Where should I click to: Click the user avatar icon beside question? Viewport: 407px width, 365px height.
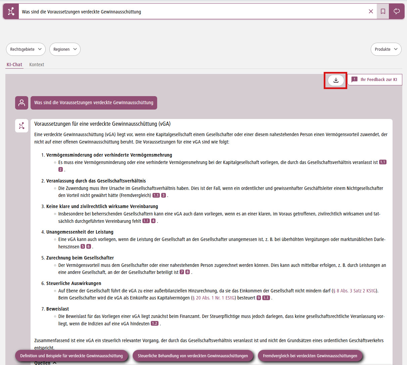coord(21,103)
